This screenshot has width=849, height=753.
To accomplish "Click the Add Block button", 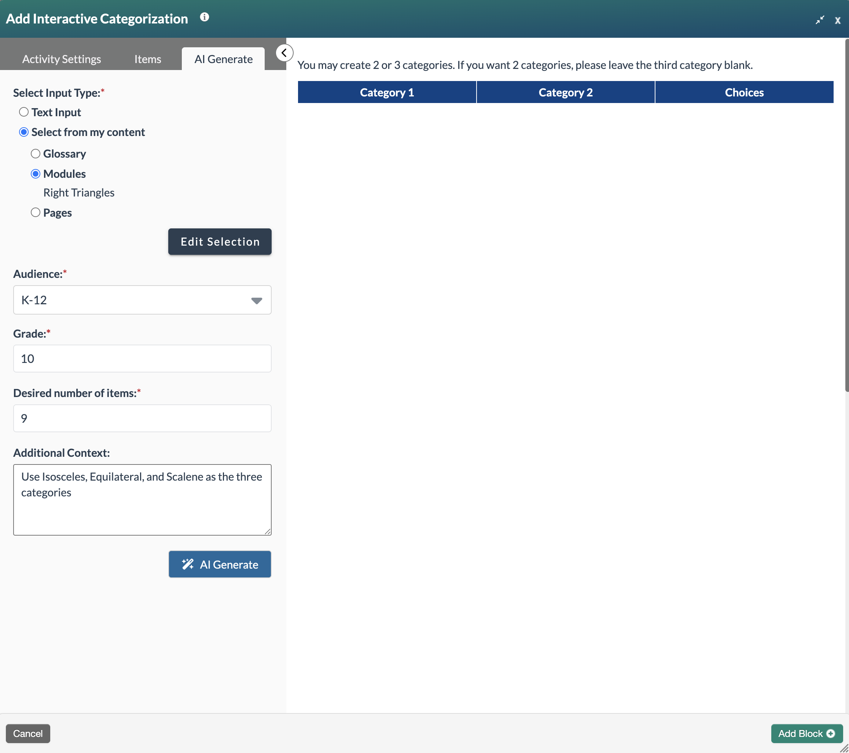I will click(806, 734).
